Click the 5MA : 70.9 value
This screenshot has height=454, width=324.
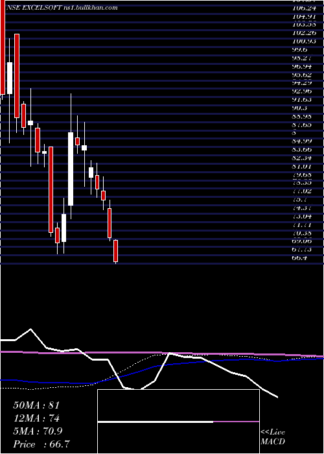(x=38, y=431)
